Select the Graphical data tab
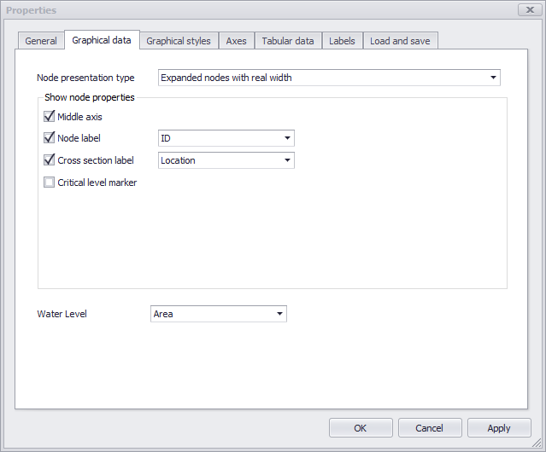 (102, 40)
